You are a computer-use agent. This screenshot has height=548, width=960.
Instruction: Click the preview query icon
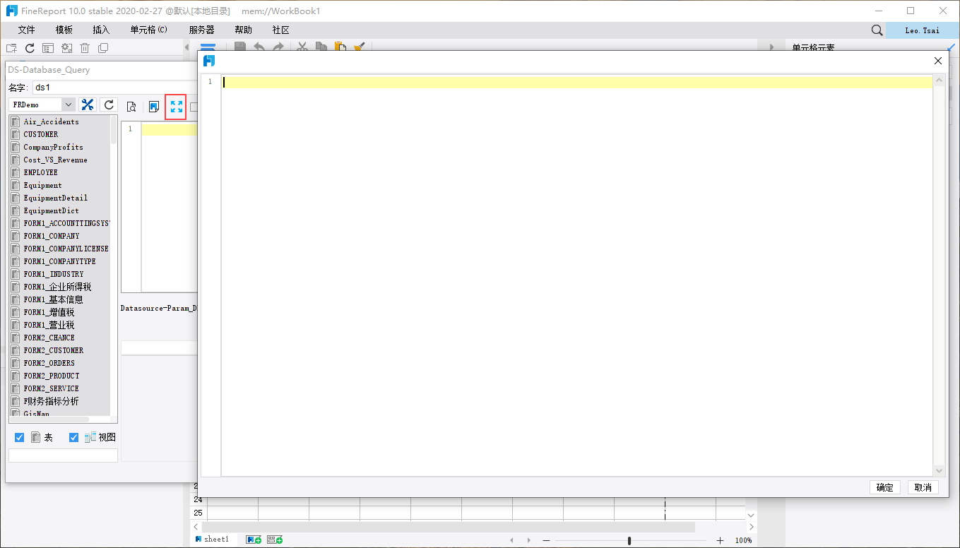pos(131,107)
